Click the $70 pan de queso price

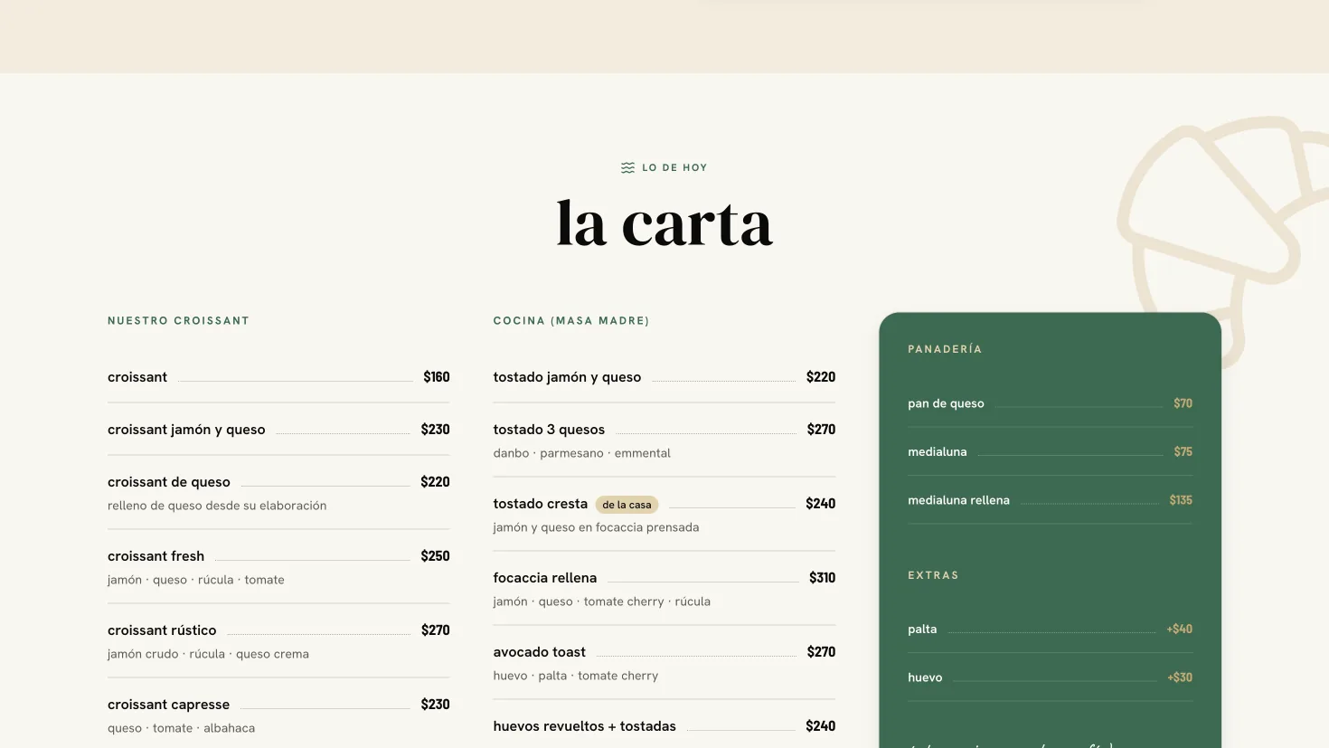1183,403
